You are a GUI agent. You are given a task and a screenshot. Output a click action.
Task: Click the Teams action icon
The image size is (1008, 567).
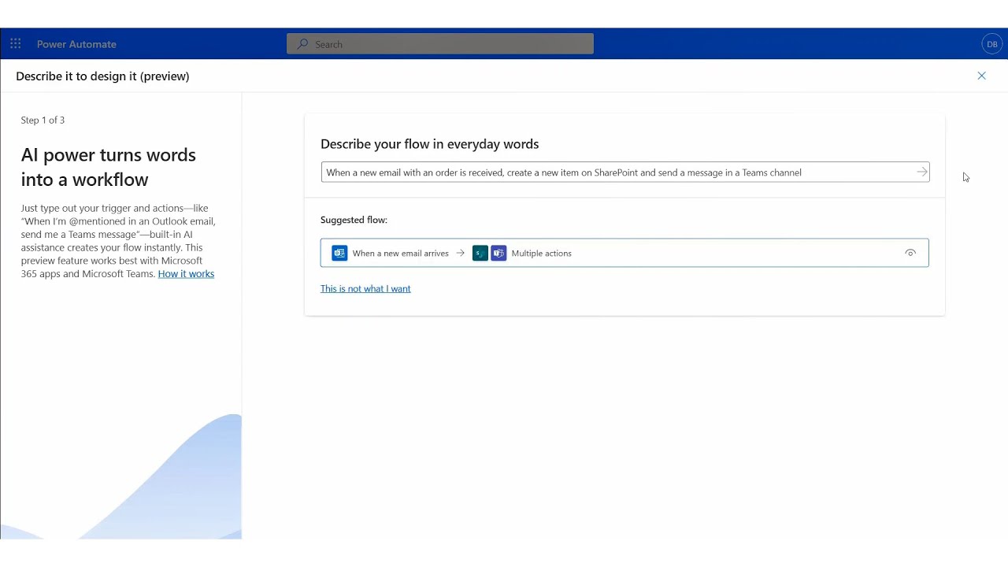tap(498, 253)
